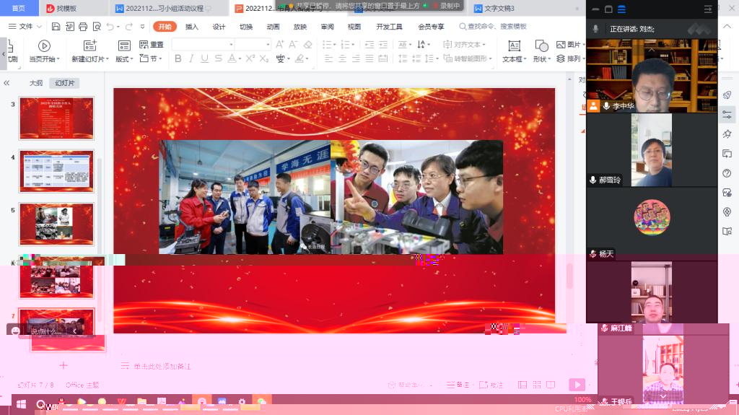Click the Subscript X₂ icon
The image size is (739, 415).
264,58
